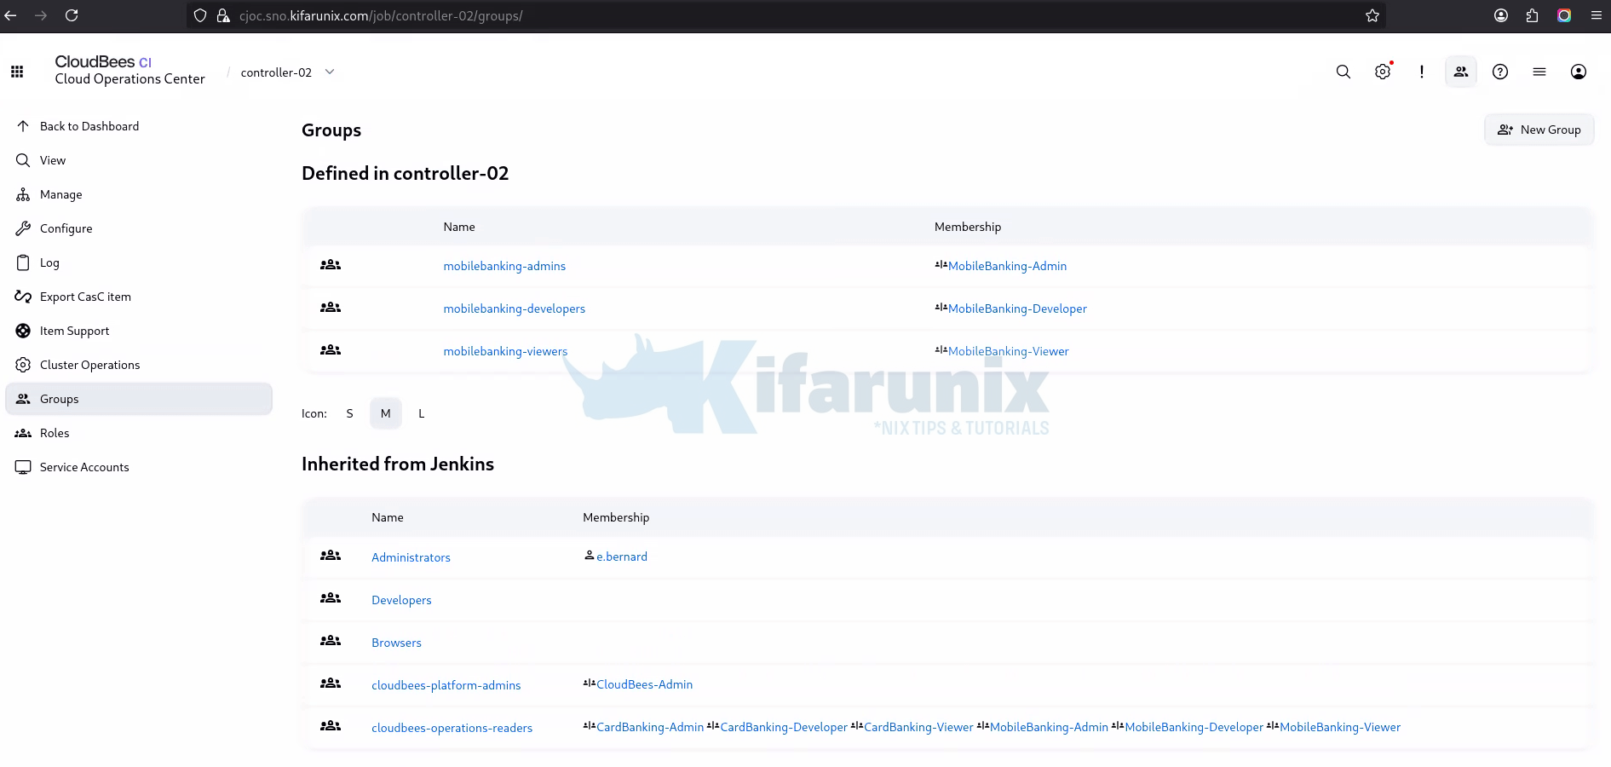Open the apps grid launcher icon
The image size is (1611, 767).
tap(17, 72)
